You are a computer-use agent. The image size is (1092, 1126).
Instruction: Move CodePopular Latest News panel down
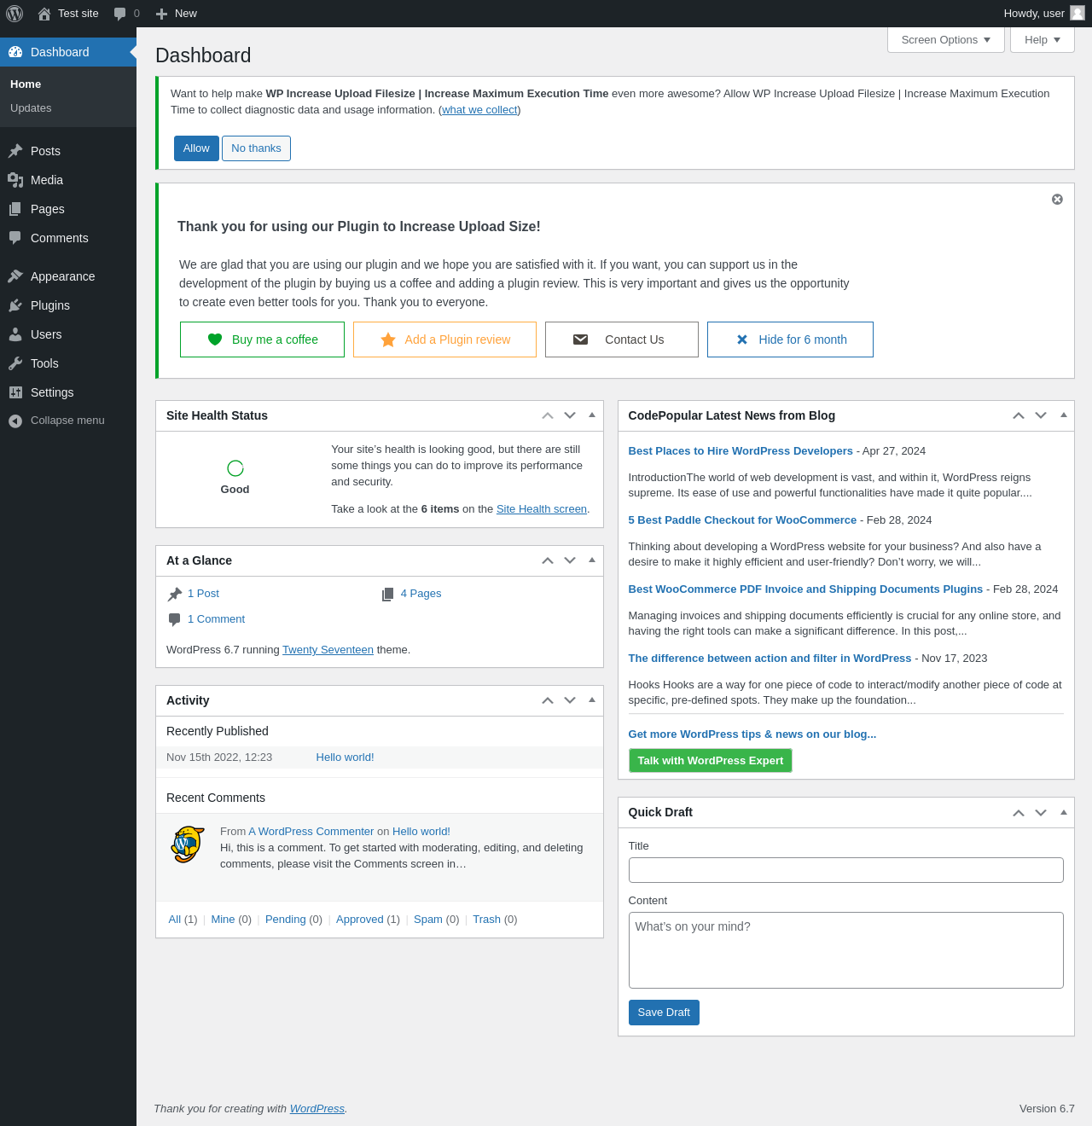(x=1041, y=415)
